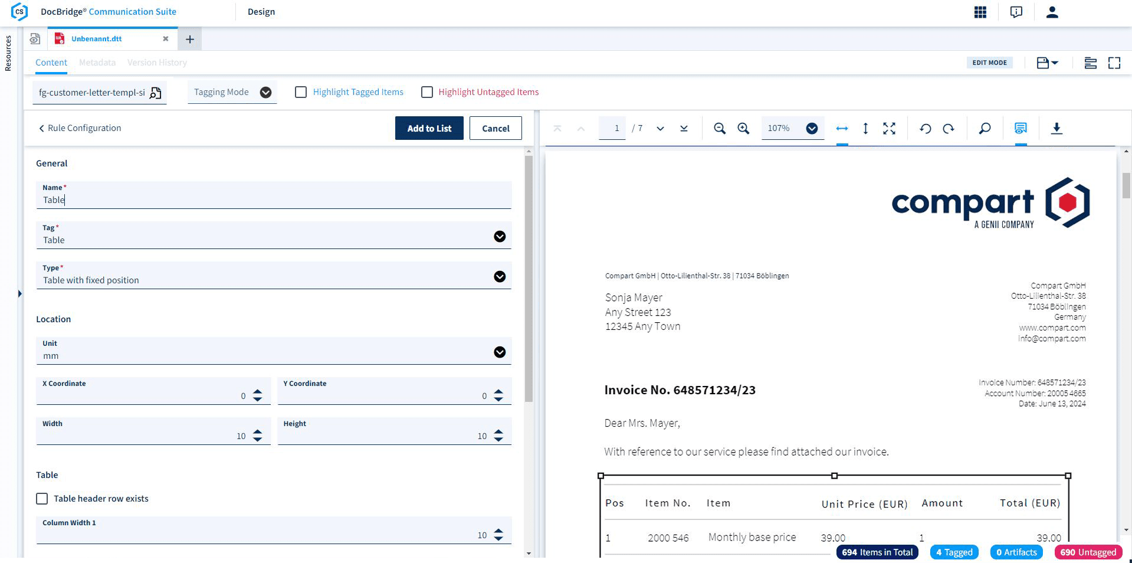Click the zoom out magnifier icon

tap(719, 129)
